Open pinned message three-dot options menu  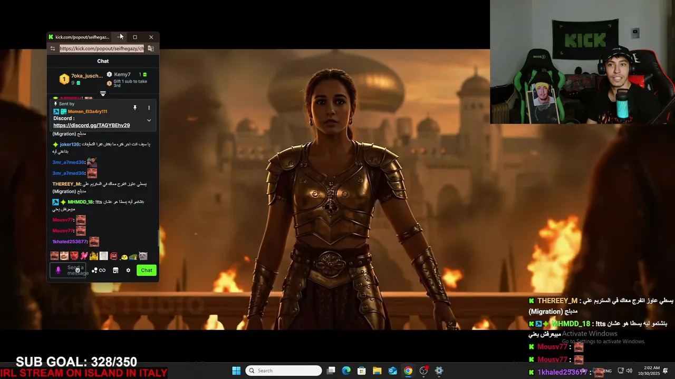(x=149, y=107)
